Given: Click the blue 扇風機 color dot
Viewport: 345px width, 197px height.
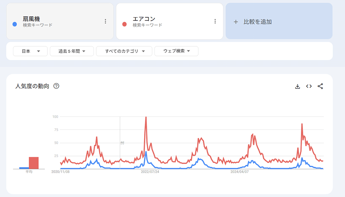Looking at the screenshot, I should 15,24.
